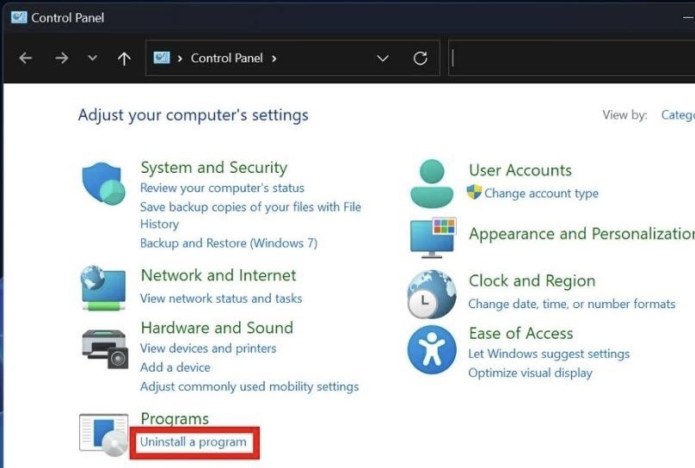This screenshot has width=695, height=468.
Task: Open Clock and Region category
Action: coord(532,281)
